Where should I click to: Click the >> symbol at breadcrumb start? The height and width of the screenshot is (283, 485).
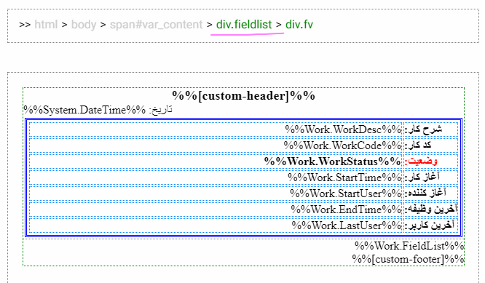point(25,25)
